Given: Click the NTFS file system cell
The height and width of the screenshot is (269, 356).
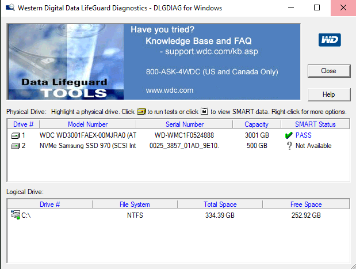Looking at the screenshot, I should point(135,215).
